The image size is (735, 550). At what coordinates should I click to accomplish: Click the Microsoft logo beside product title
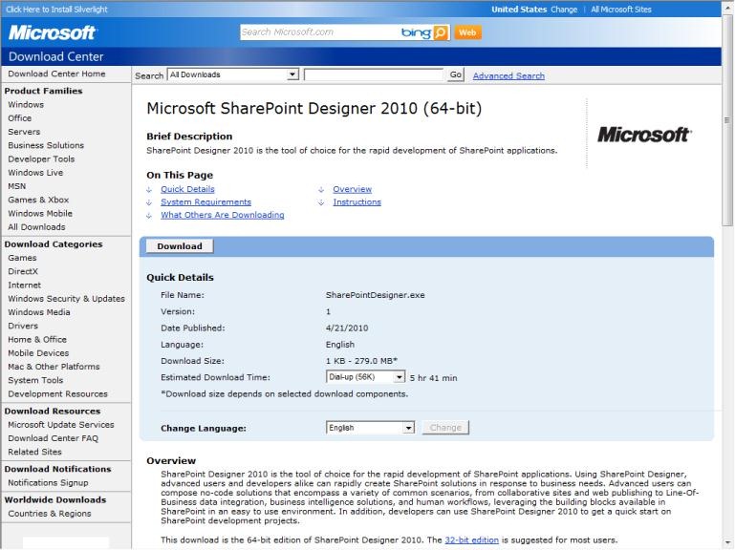click(644, 135)
